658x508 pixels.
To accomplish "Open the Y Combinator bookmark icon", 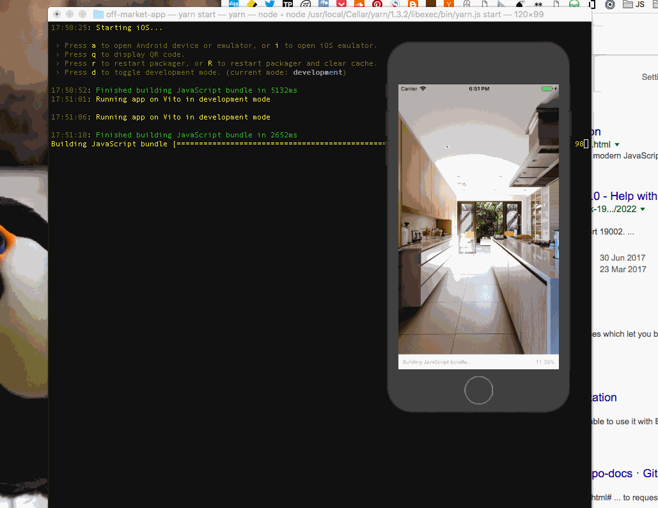I will coord(449,4).
